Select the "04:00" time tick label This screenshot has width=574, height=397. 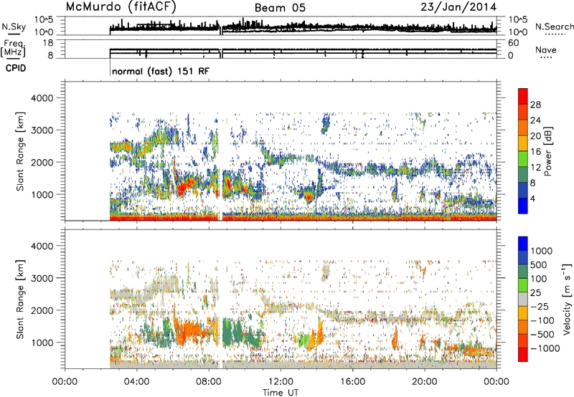coord(136,382)
